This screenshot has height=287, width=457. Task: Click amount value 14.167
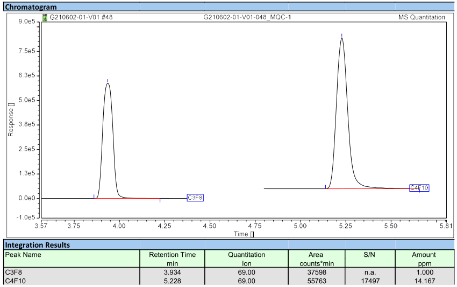tap(425, 281)
